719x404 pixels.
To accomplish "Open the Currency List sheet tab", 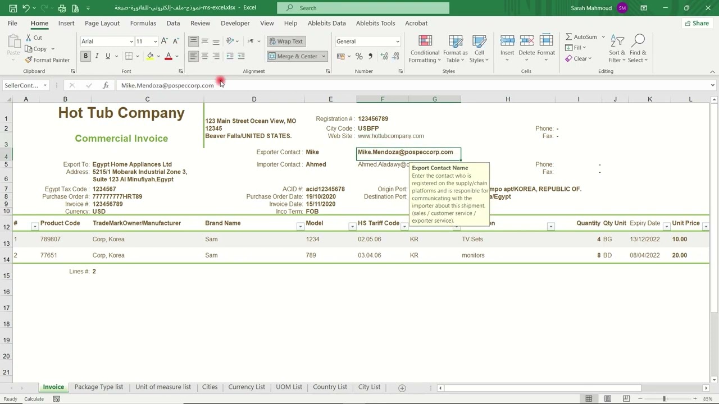I will click(247, 387).
